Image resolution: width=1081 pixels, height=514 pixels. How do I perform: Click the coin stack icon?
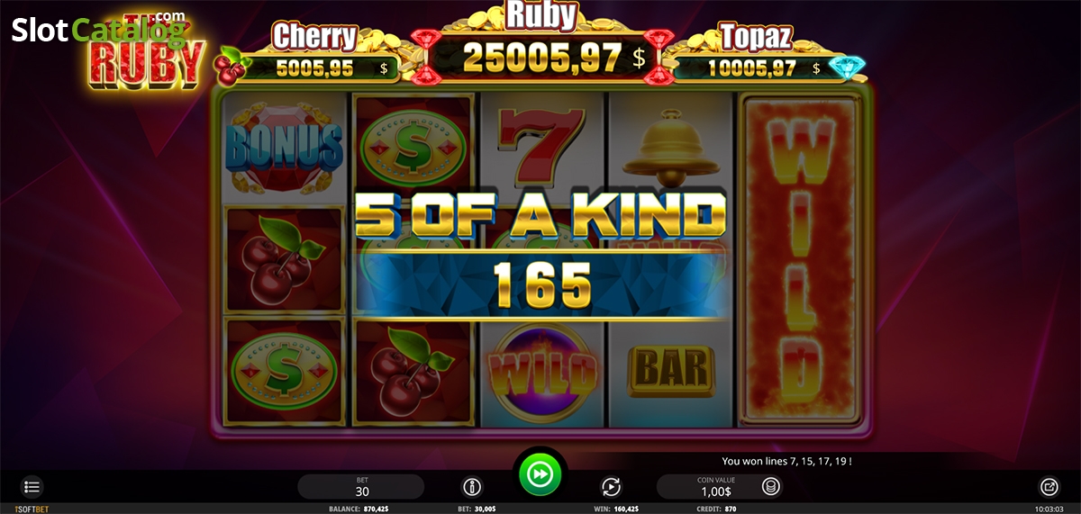point(770,487)
